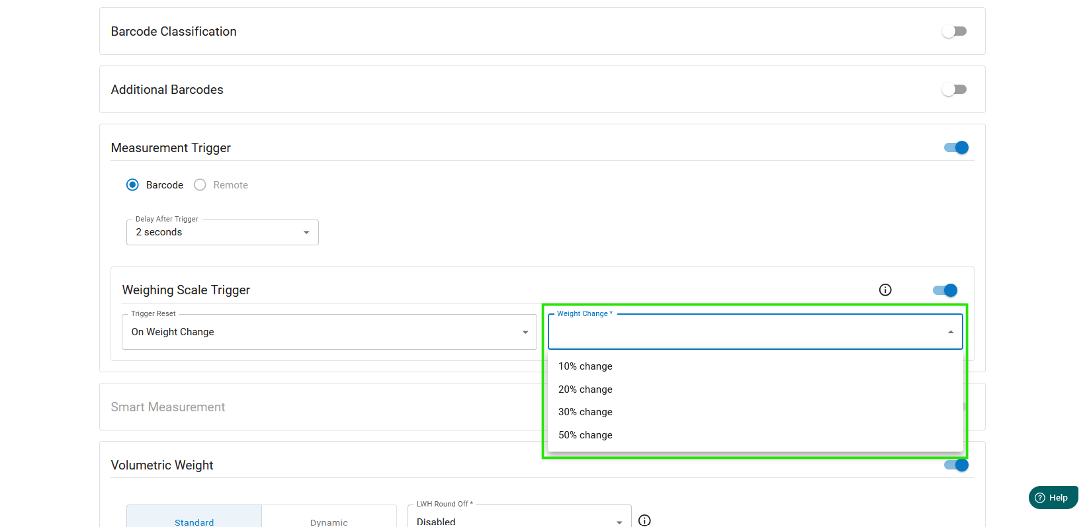Viewport: 1089px width, 527px height.
Task: Turn off the Measurement Trigger switch
Action: pos(956,147)
